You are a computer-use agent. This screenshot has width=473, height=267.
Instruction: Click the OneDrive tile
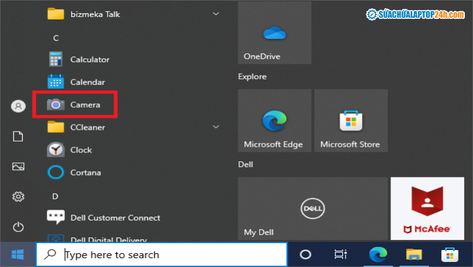click(274, 33)
